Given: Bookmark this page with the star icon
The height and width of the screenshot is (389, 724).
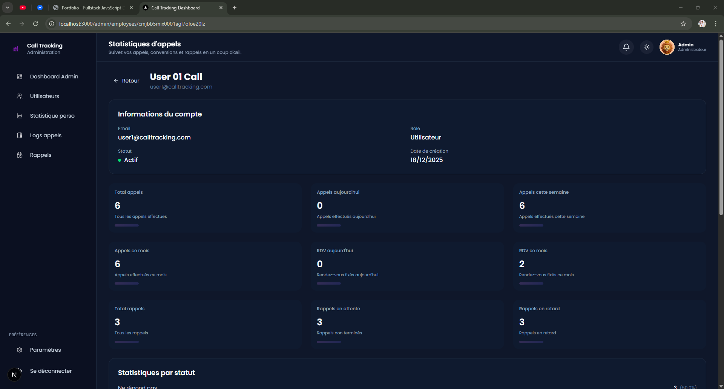Looking at the screenshot, I should click(x=683, y=24).
